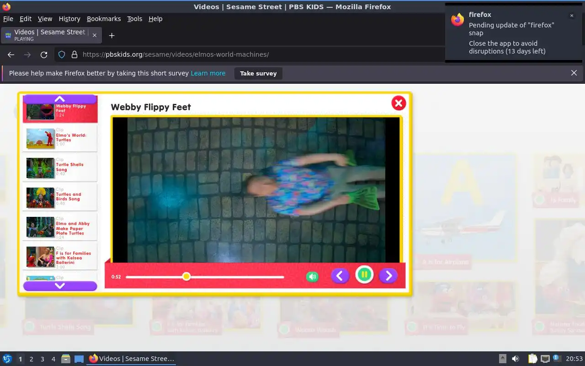The width and height of the screenshot is (585, 366).
Task: Dismiss the survey notification bar
Action: coord(574,73)
